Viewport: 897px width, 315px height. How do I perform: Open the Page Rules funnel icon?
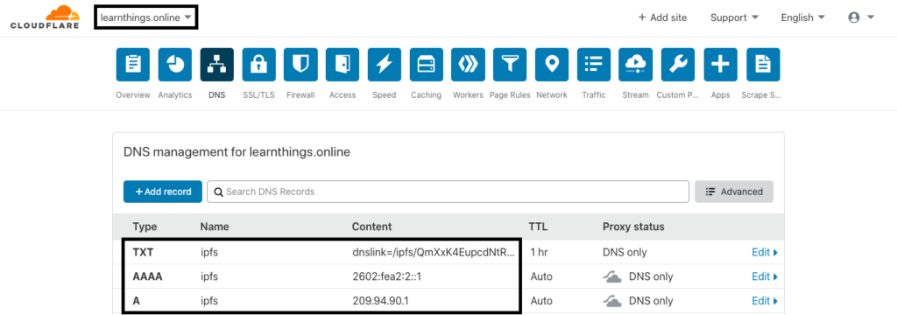(511, 65)
